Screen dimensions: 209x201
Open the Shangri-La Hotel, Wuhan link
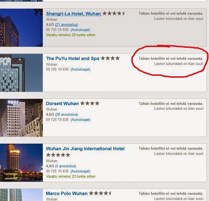74,14
